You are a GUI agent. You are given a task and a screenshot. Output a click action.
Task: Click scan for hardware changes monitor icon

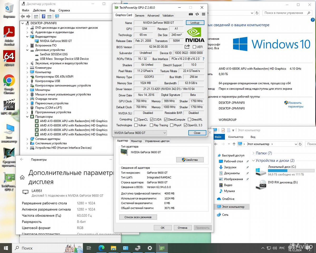pyautogui.click(x=57, y=16)
